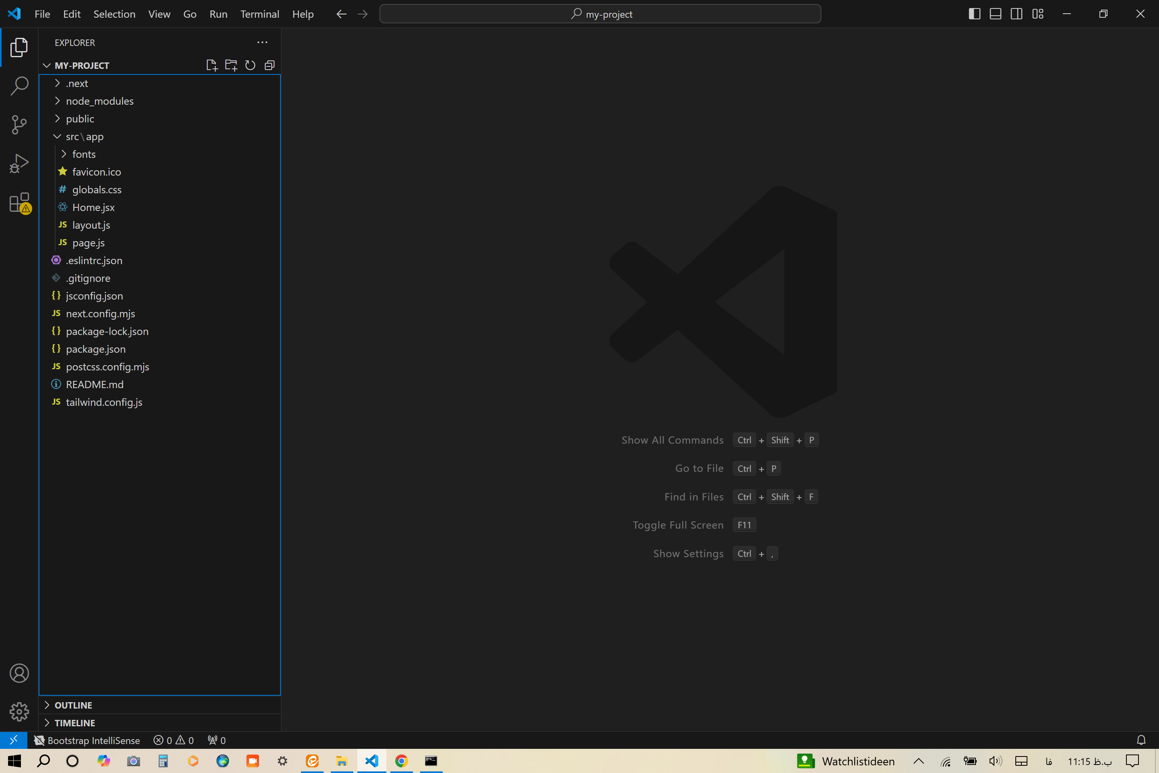Expand the public folder

[x=160, y=119]
